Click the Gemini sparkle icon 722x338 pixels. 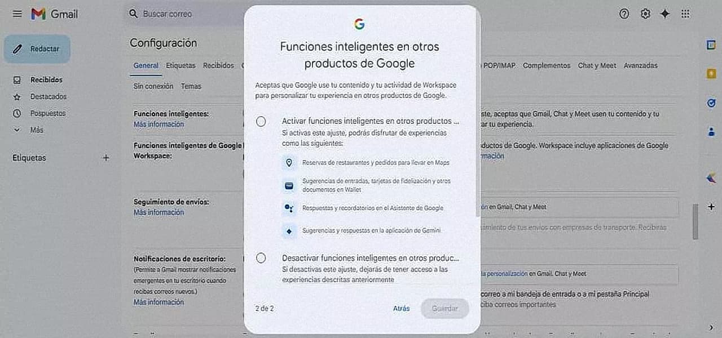665,14
